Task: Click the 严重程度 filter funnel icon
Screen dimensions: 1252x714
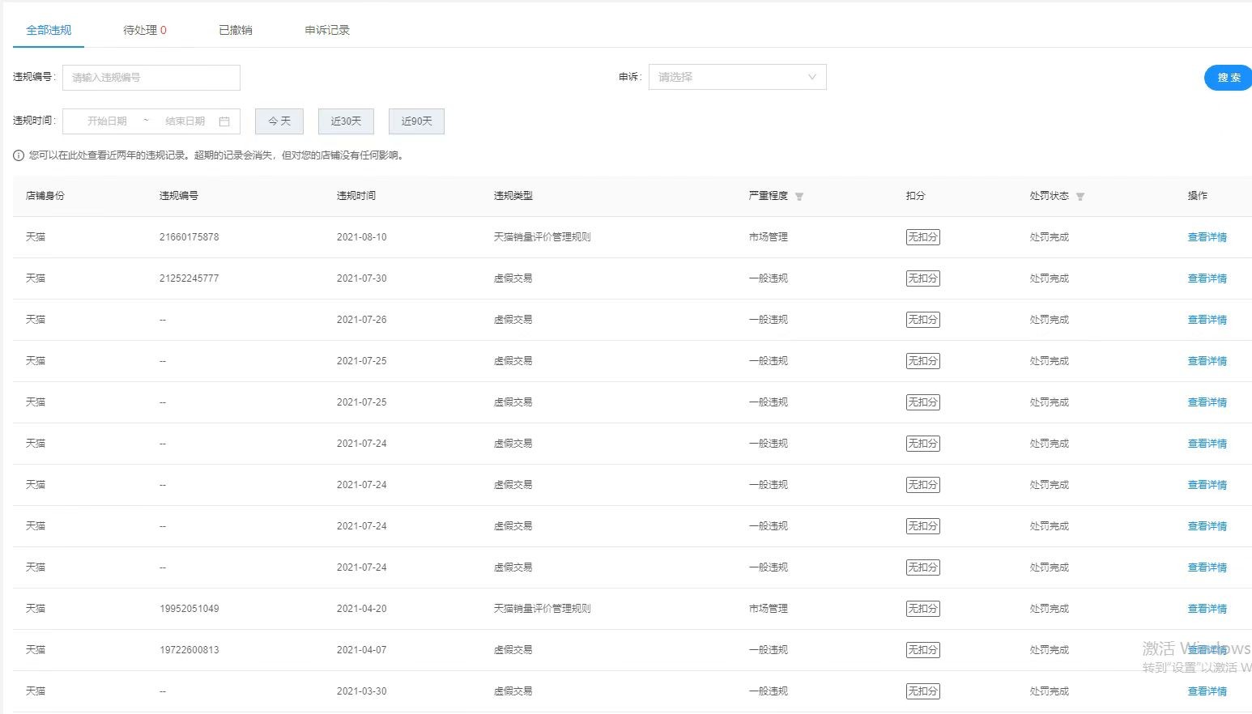Action: click(799, 197)
